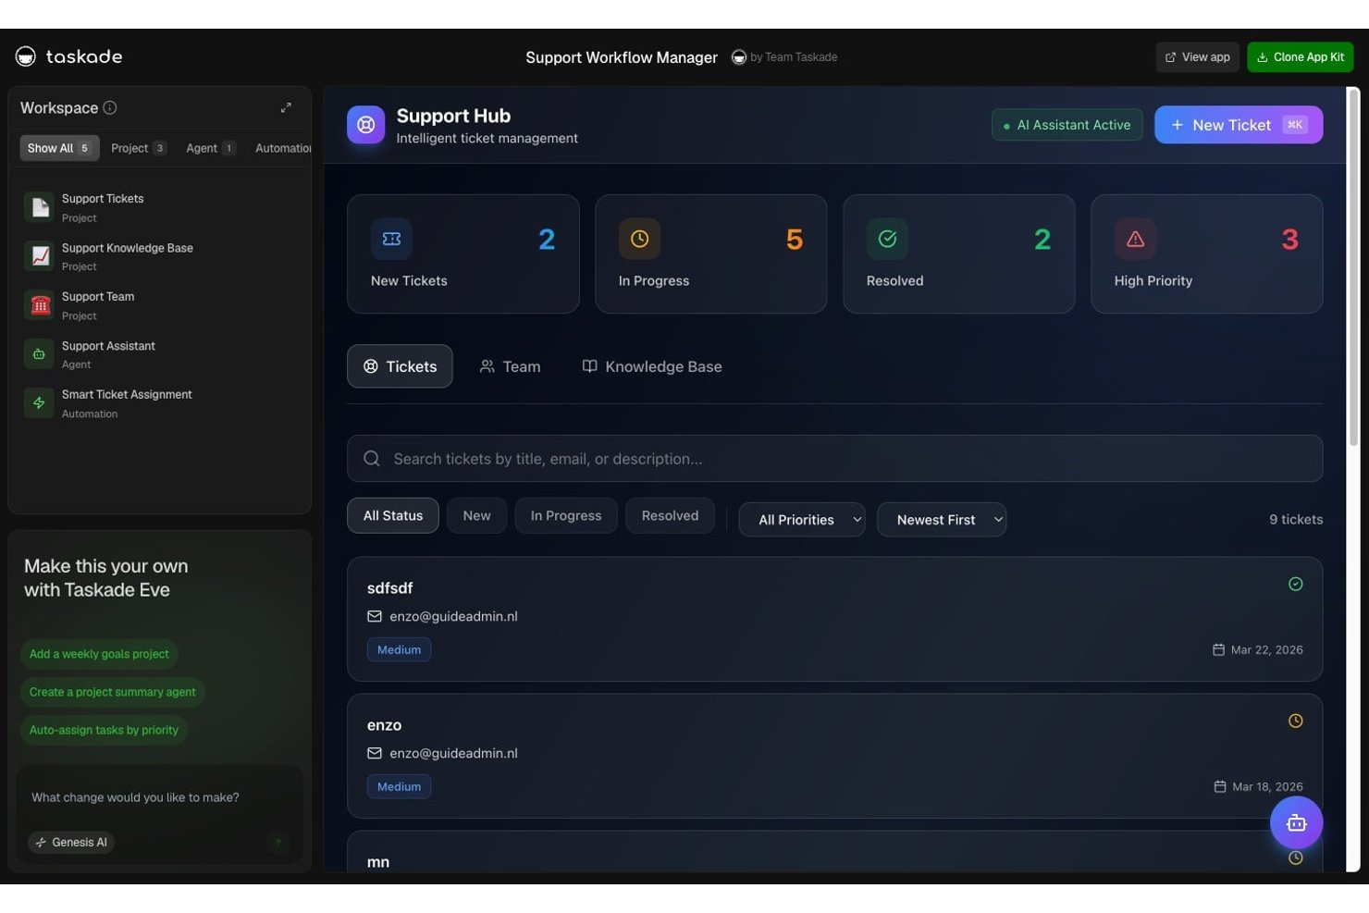Click the Workspace info icon
1369x913 pixels.
pyautogui.click(x=110, y=107)
